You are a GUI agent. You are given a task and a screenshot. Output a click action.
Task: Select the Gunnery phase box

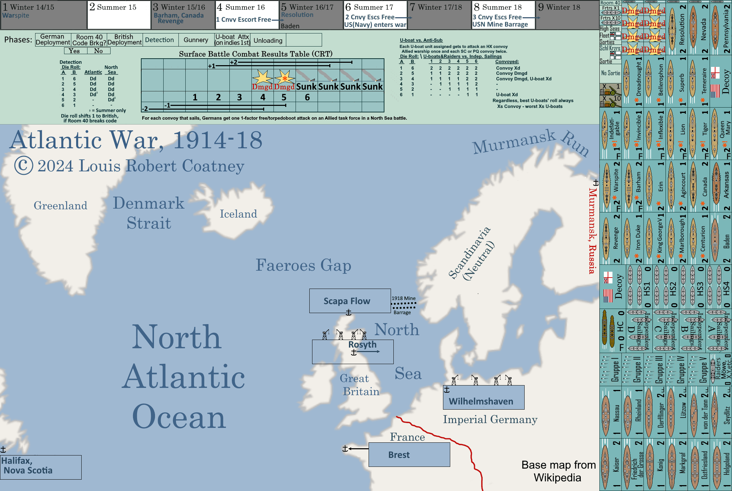point(196,40)
